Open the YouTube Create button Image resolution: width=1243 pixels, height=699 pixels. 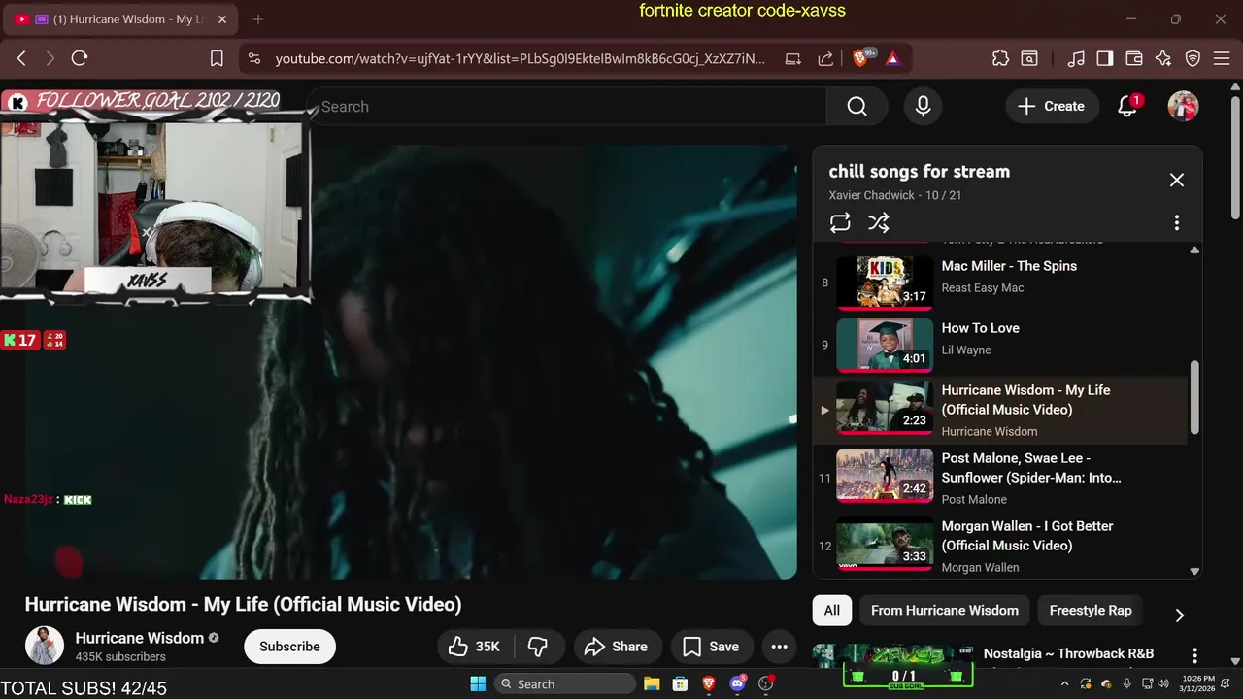[x=1051, y=107]
